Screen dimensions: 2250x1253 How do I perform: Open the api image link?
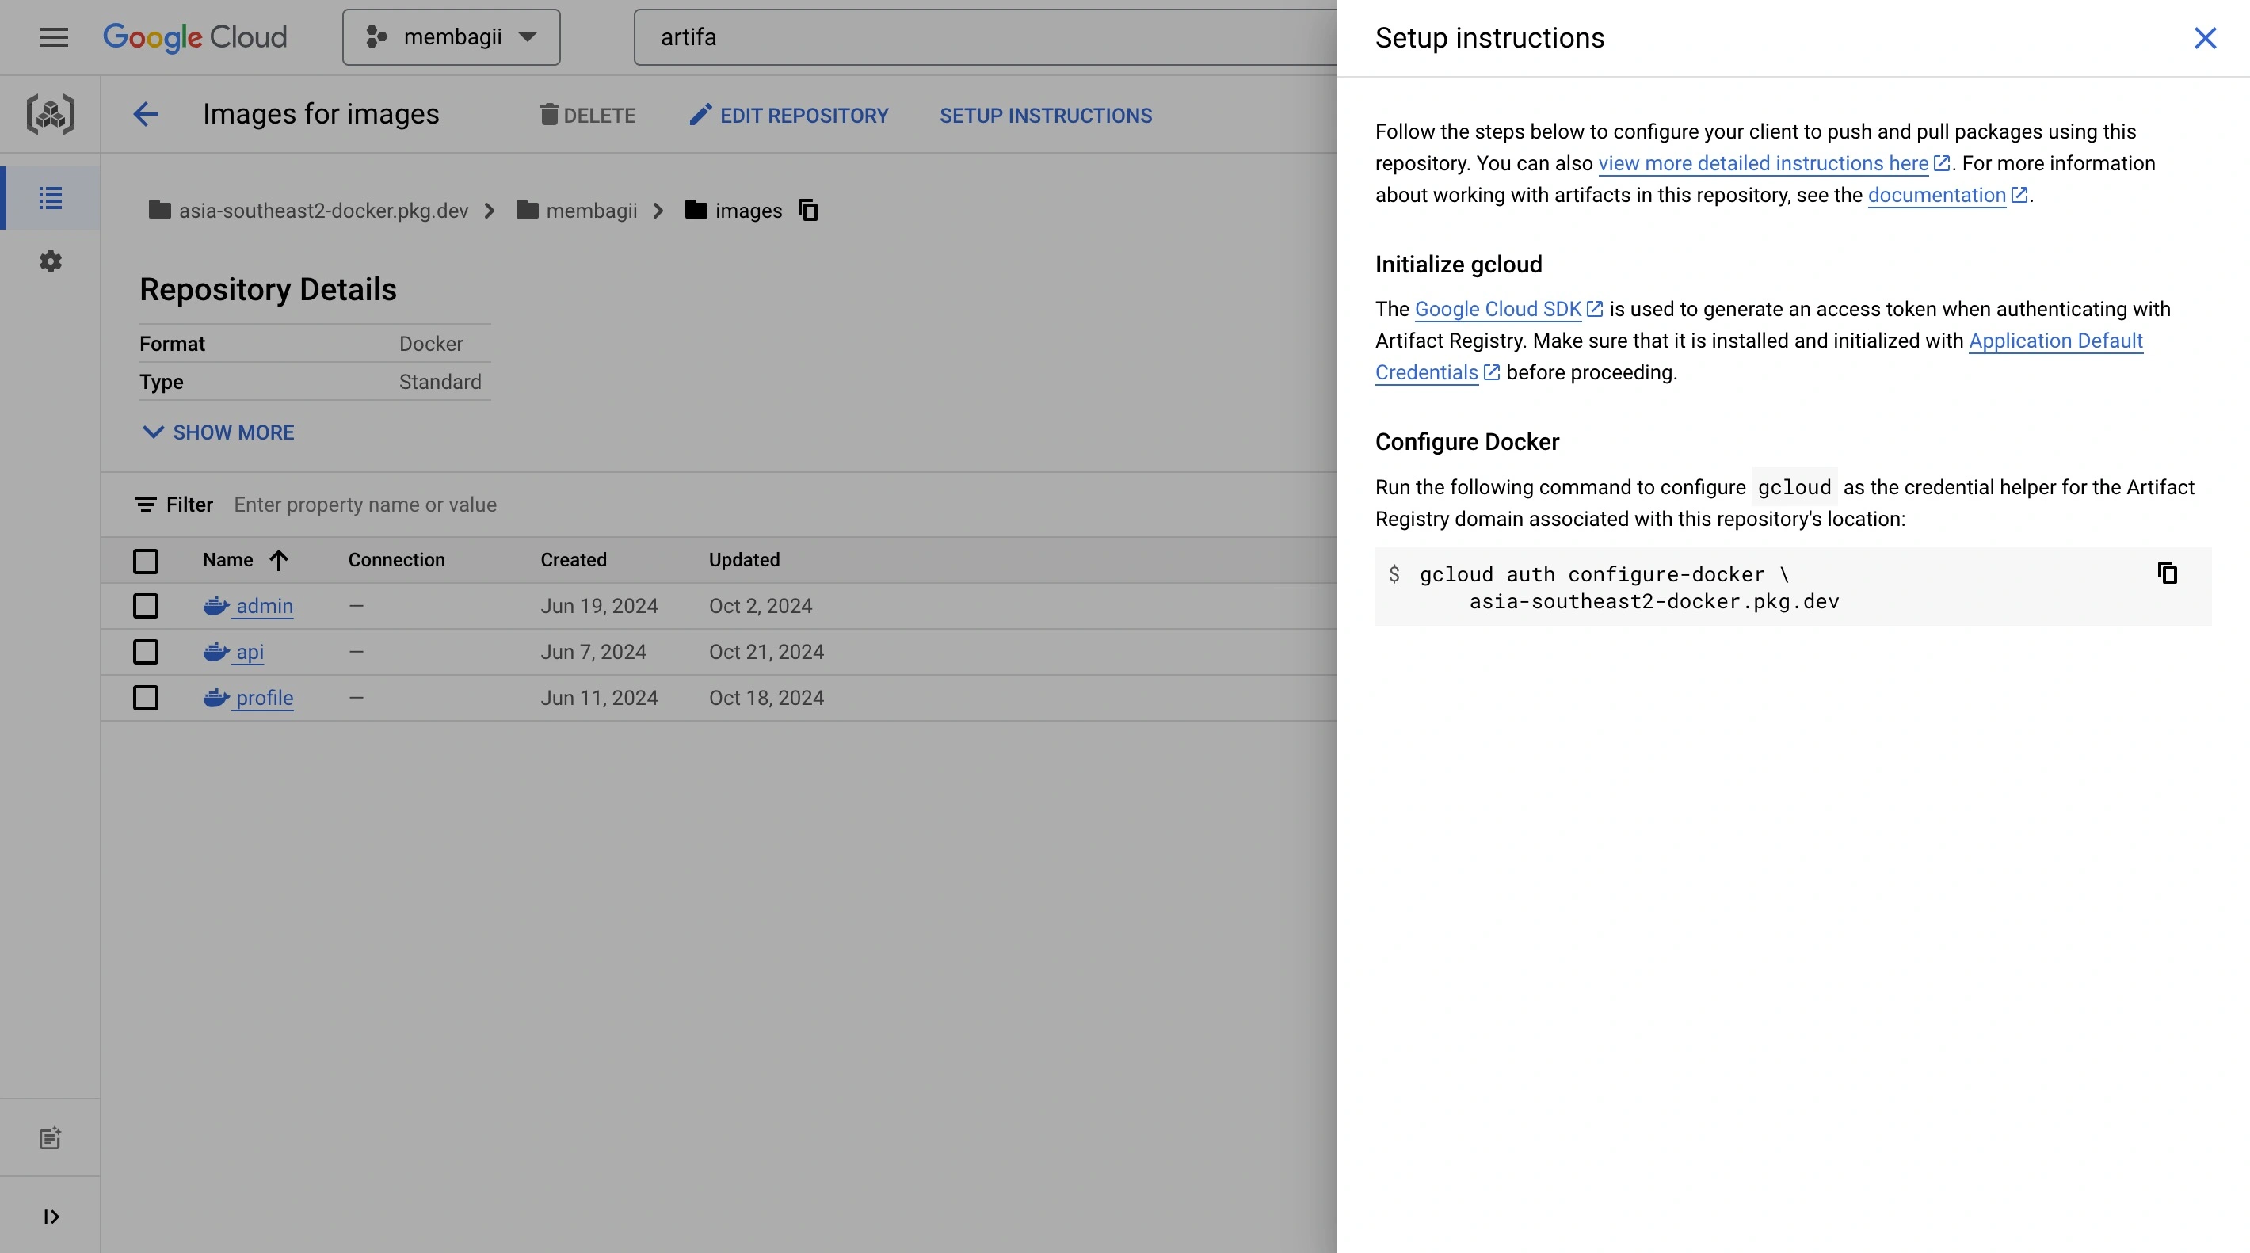click(x=250, y=653)
